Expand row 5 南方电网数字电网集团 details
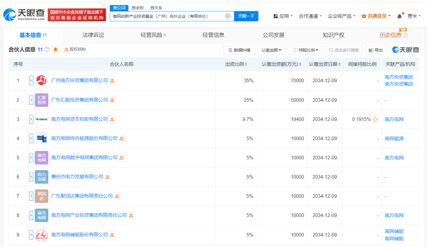 coord(31,158)
